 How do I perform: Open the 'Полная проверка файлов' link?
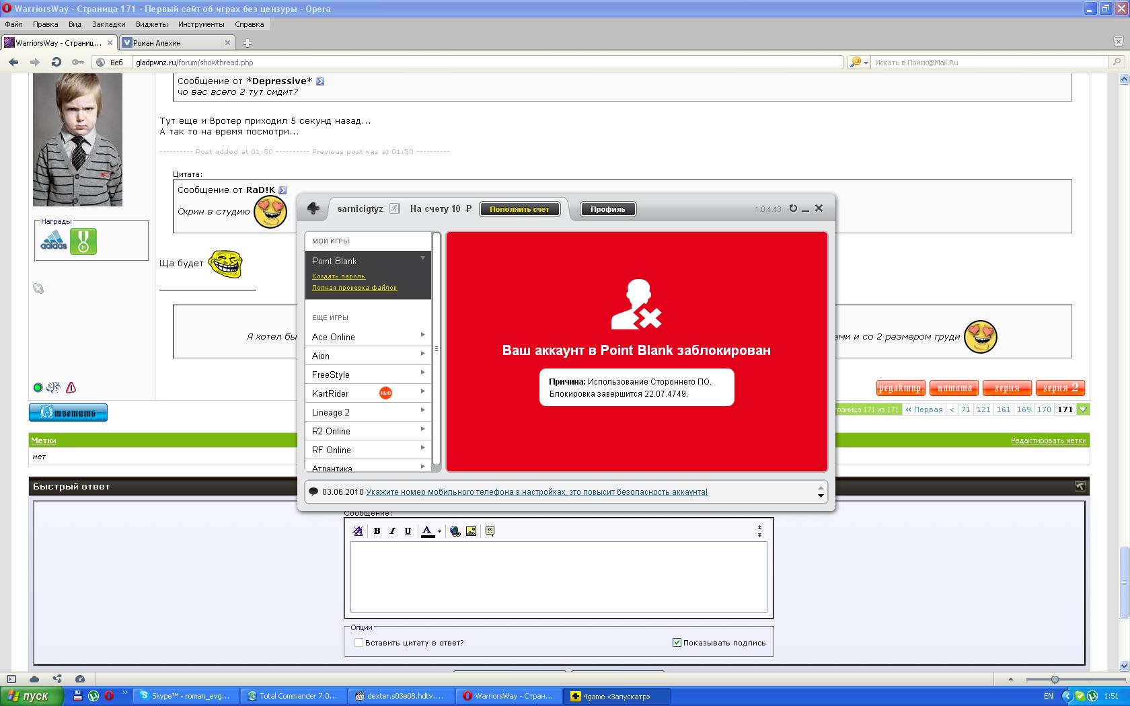coord(354,288)
